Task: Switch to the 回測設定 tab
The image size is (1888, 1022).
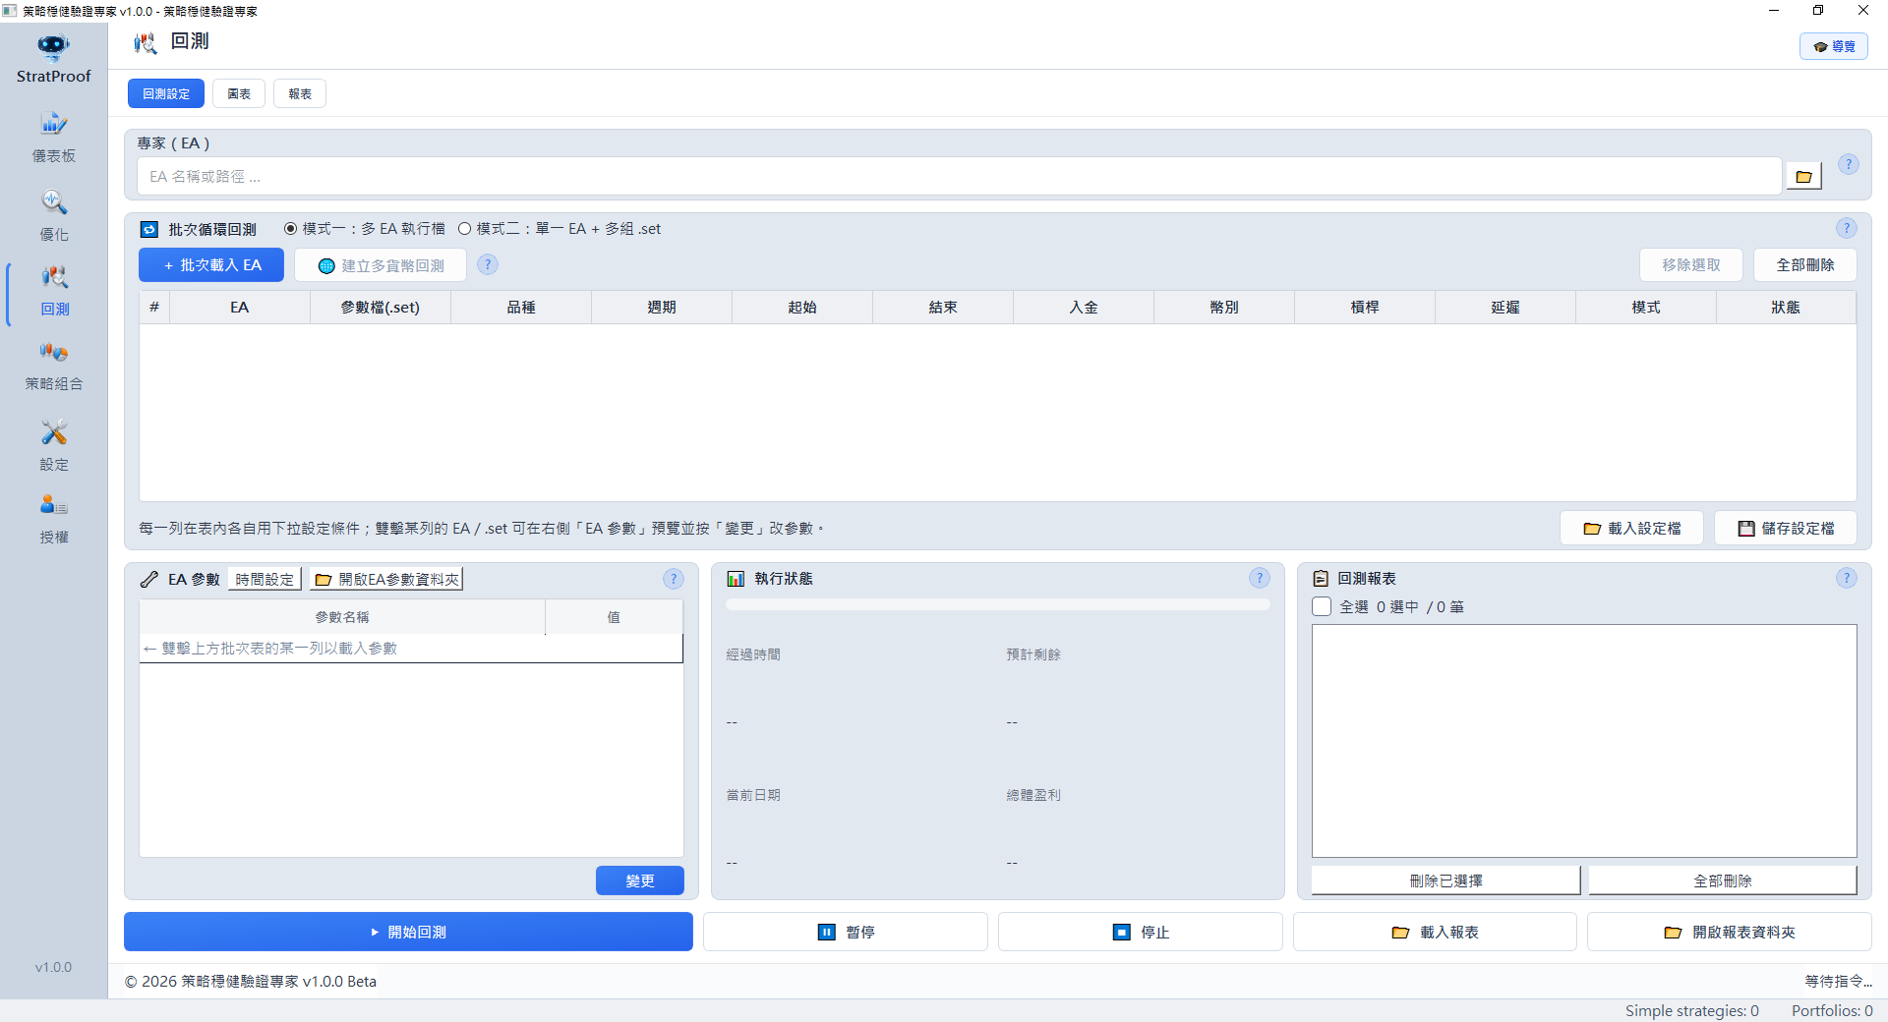Action: point(166,93)
